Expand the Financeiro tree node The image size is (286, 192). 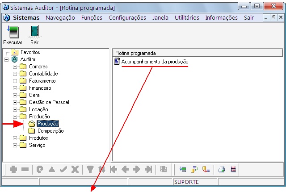tap(15, 88)
